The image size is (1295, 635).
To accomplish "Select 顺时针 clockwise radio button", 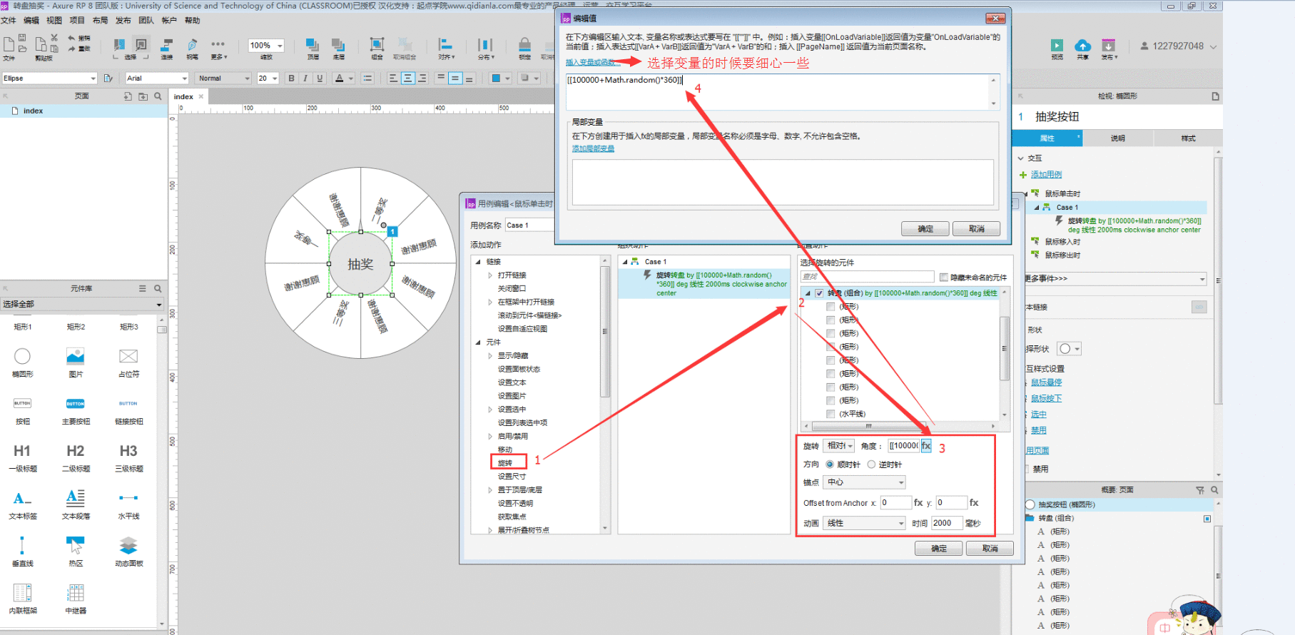I will coord(830,464).
